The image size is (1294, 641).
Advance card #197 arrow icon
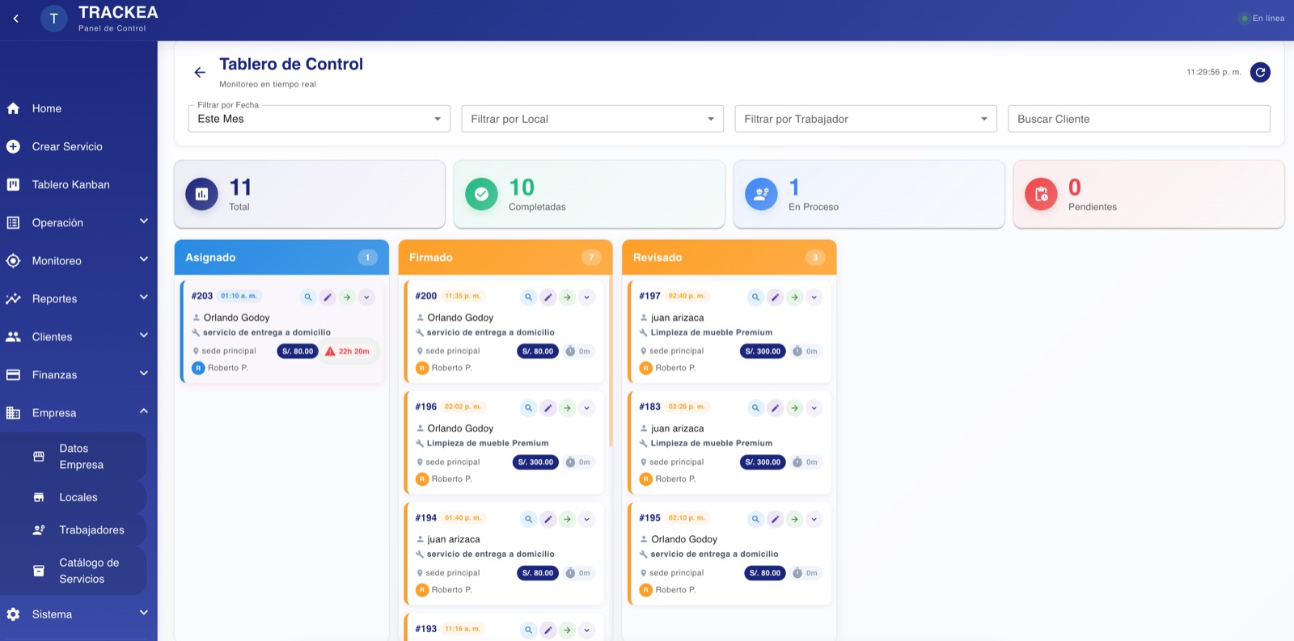tap(795, 297)
